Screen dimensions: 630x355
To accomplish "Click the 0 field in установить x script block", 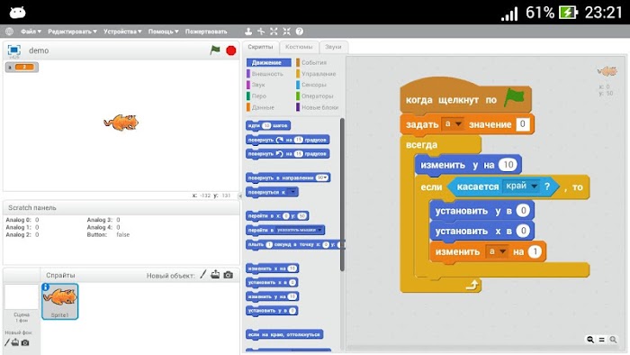I will click(523, 231).
